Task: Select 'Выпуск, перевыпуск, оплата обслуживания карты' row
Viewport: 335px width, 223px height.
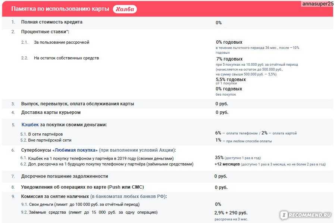Action: click(78, 104)
